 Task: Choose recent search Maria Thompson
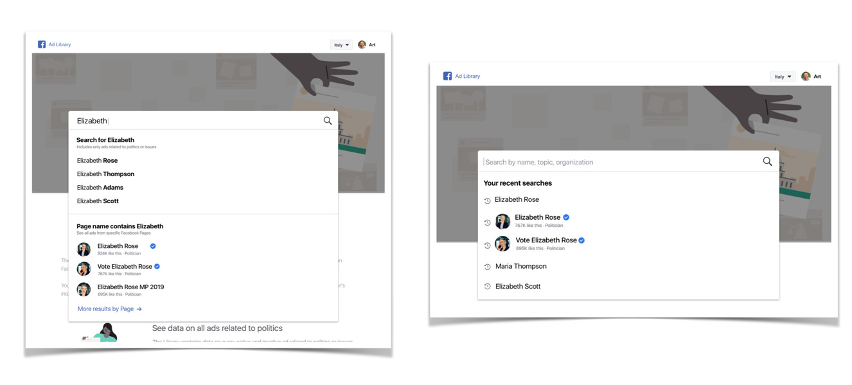[520, 266]
